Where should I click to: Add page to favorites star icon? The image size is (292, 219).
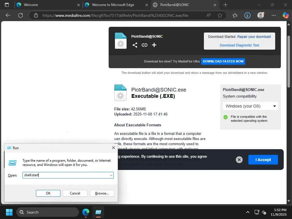click(220, 15)
